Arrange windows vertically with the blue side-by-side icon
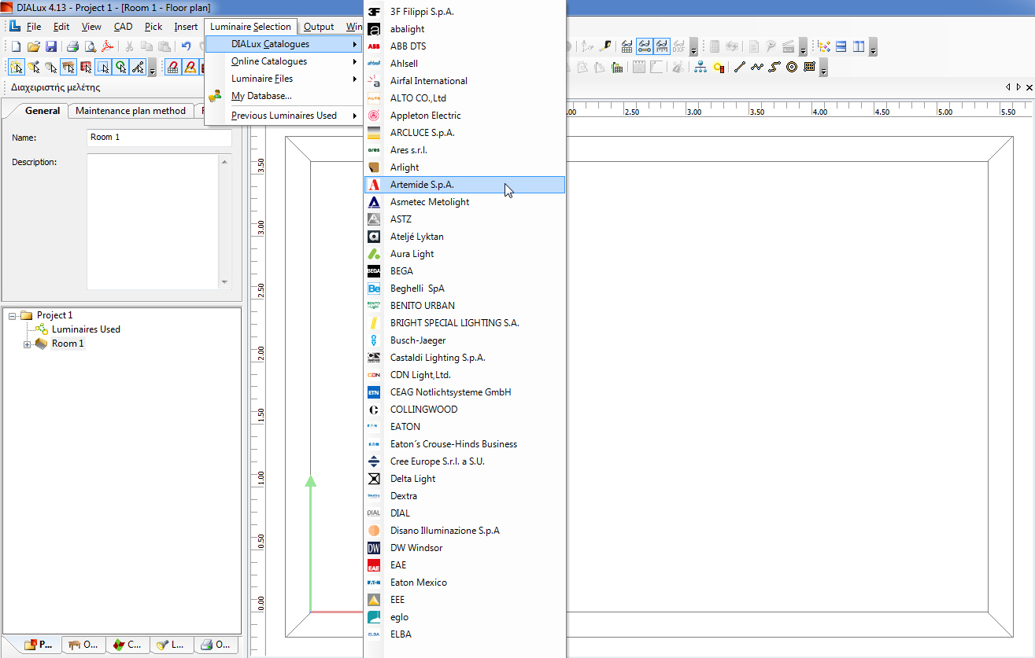The width and height of the screenshot is (1035, 658). pos(859,46)
